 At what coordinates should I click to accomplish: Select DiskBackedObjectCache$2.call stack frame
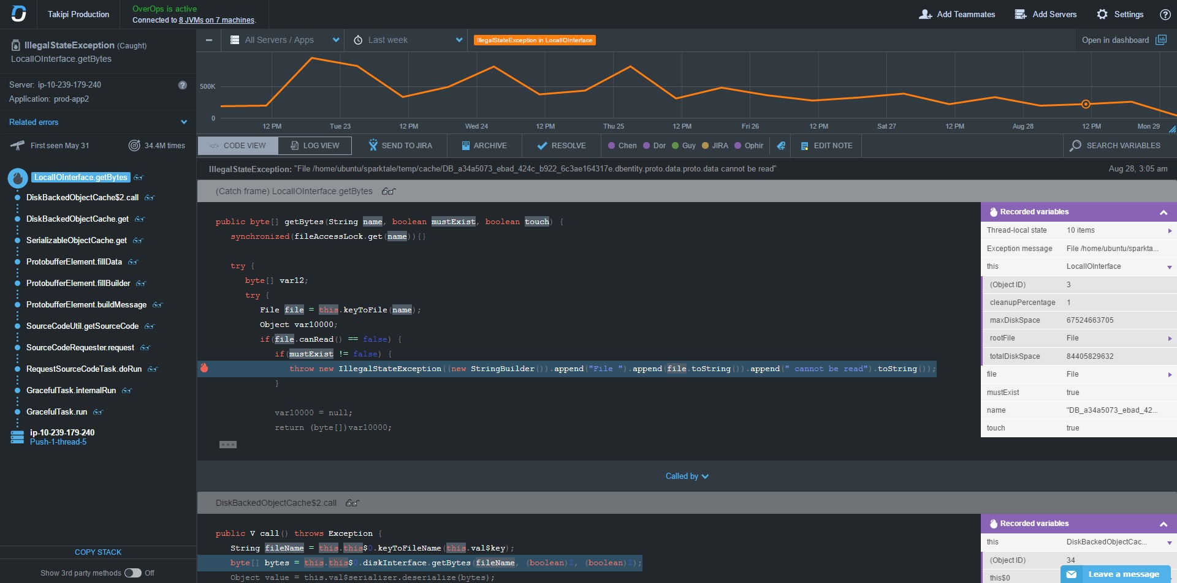point(82,198)
